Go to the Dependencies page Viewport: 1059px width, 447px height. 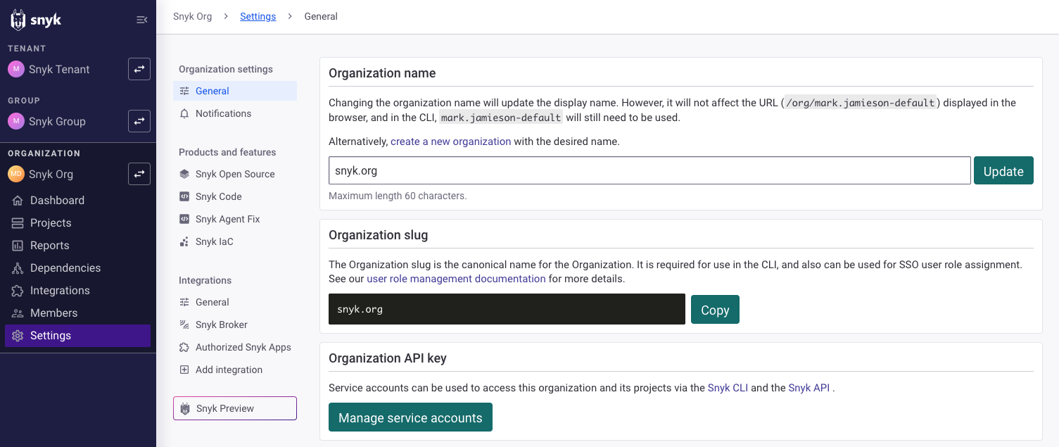pos(65,268)
